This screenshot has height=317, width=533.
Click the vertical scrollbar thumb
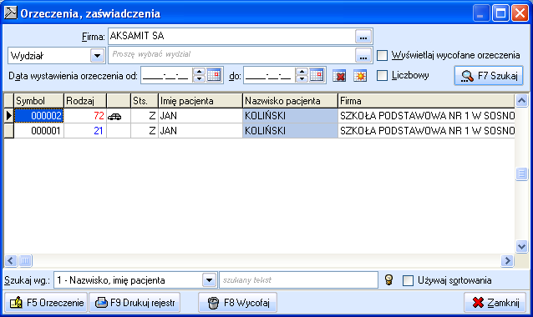tap(521, 174)
